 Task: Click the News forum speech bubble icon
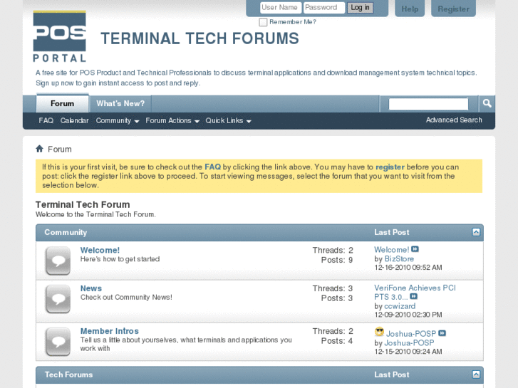point(58,299)
